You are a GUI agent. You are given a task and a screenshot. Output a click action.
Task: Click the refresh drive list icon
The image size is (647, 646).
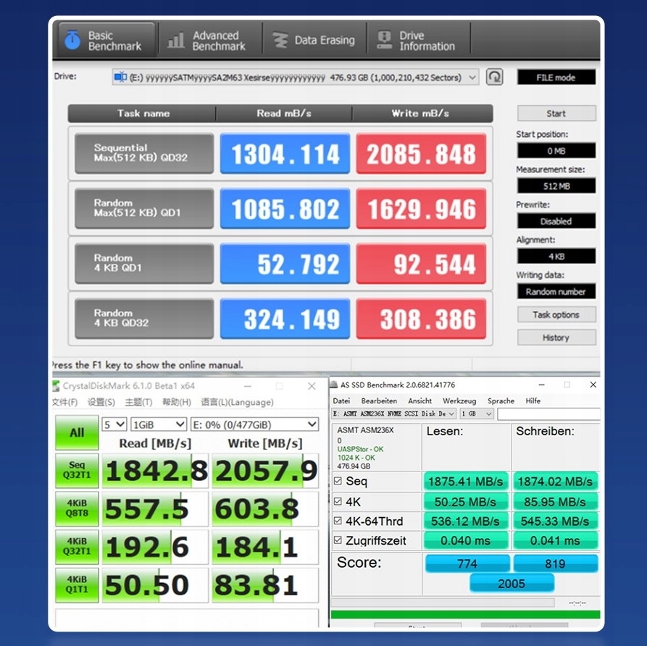coord(494,77)
